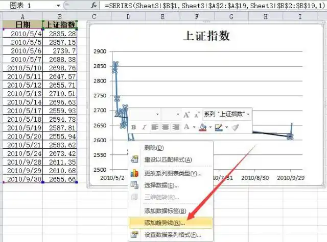
Task: Choose 添加趋势线(R) menu entry
Action: pos(171,223)
